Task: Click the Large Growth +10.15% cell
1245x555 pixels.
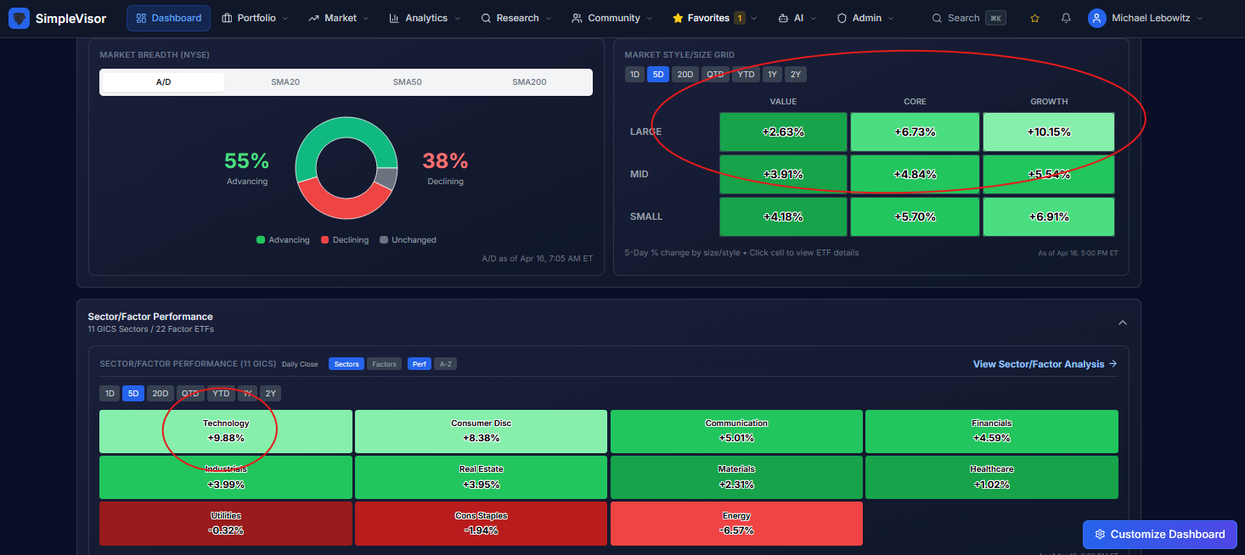Action: (x=1048, y=132)
